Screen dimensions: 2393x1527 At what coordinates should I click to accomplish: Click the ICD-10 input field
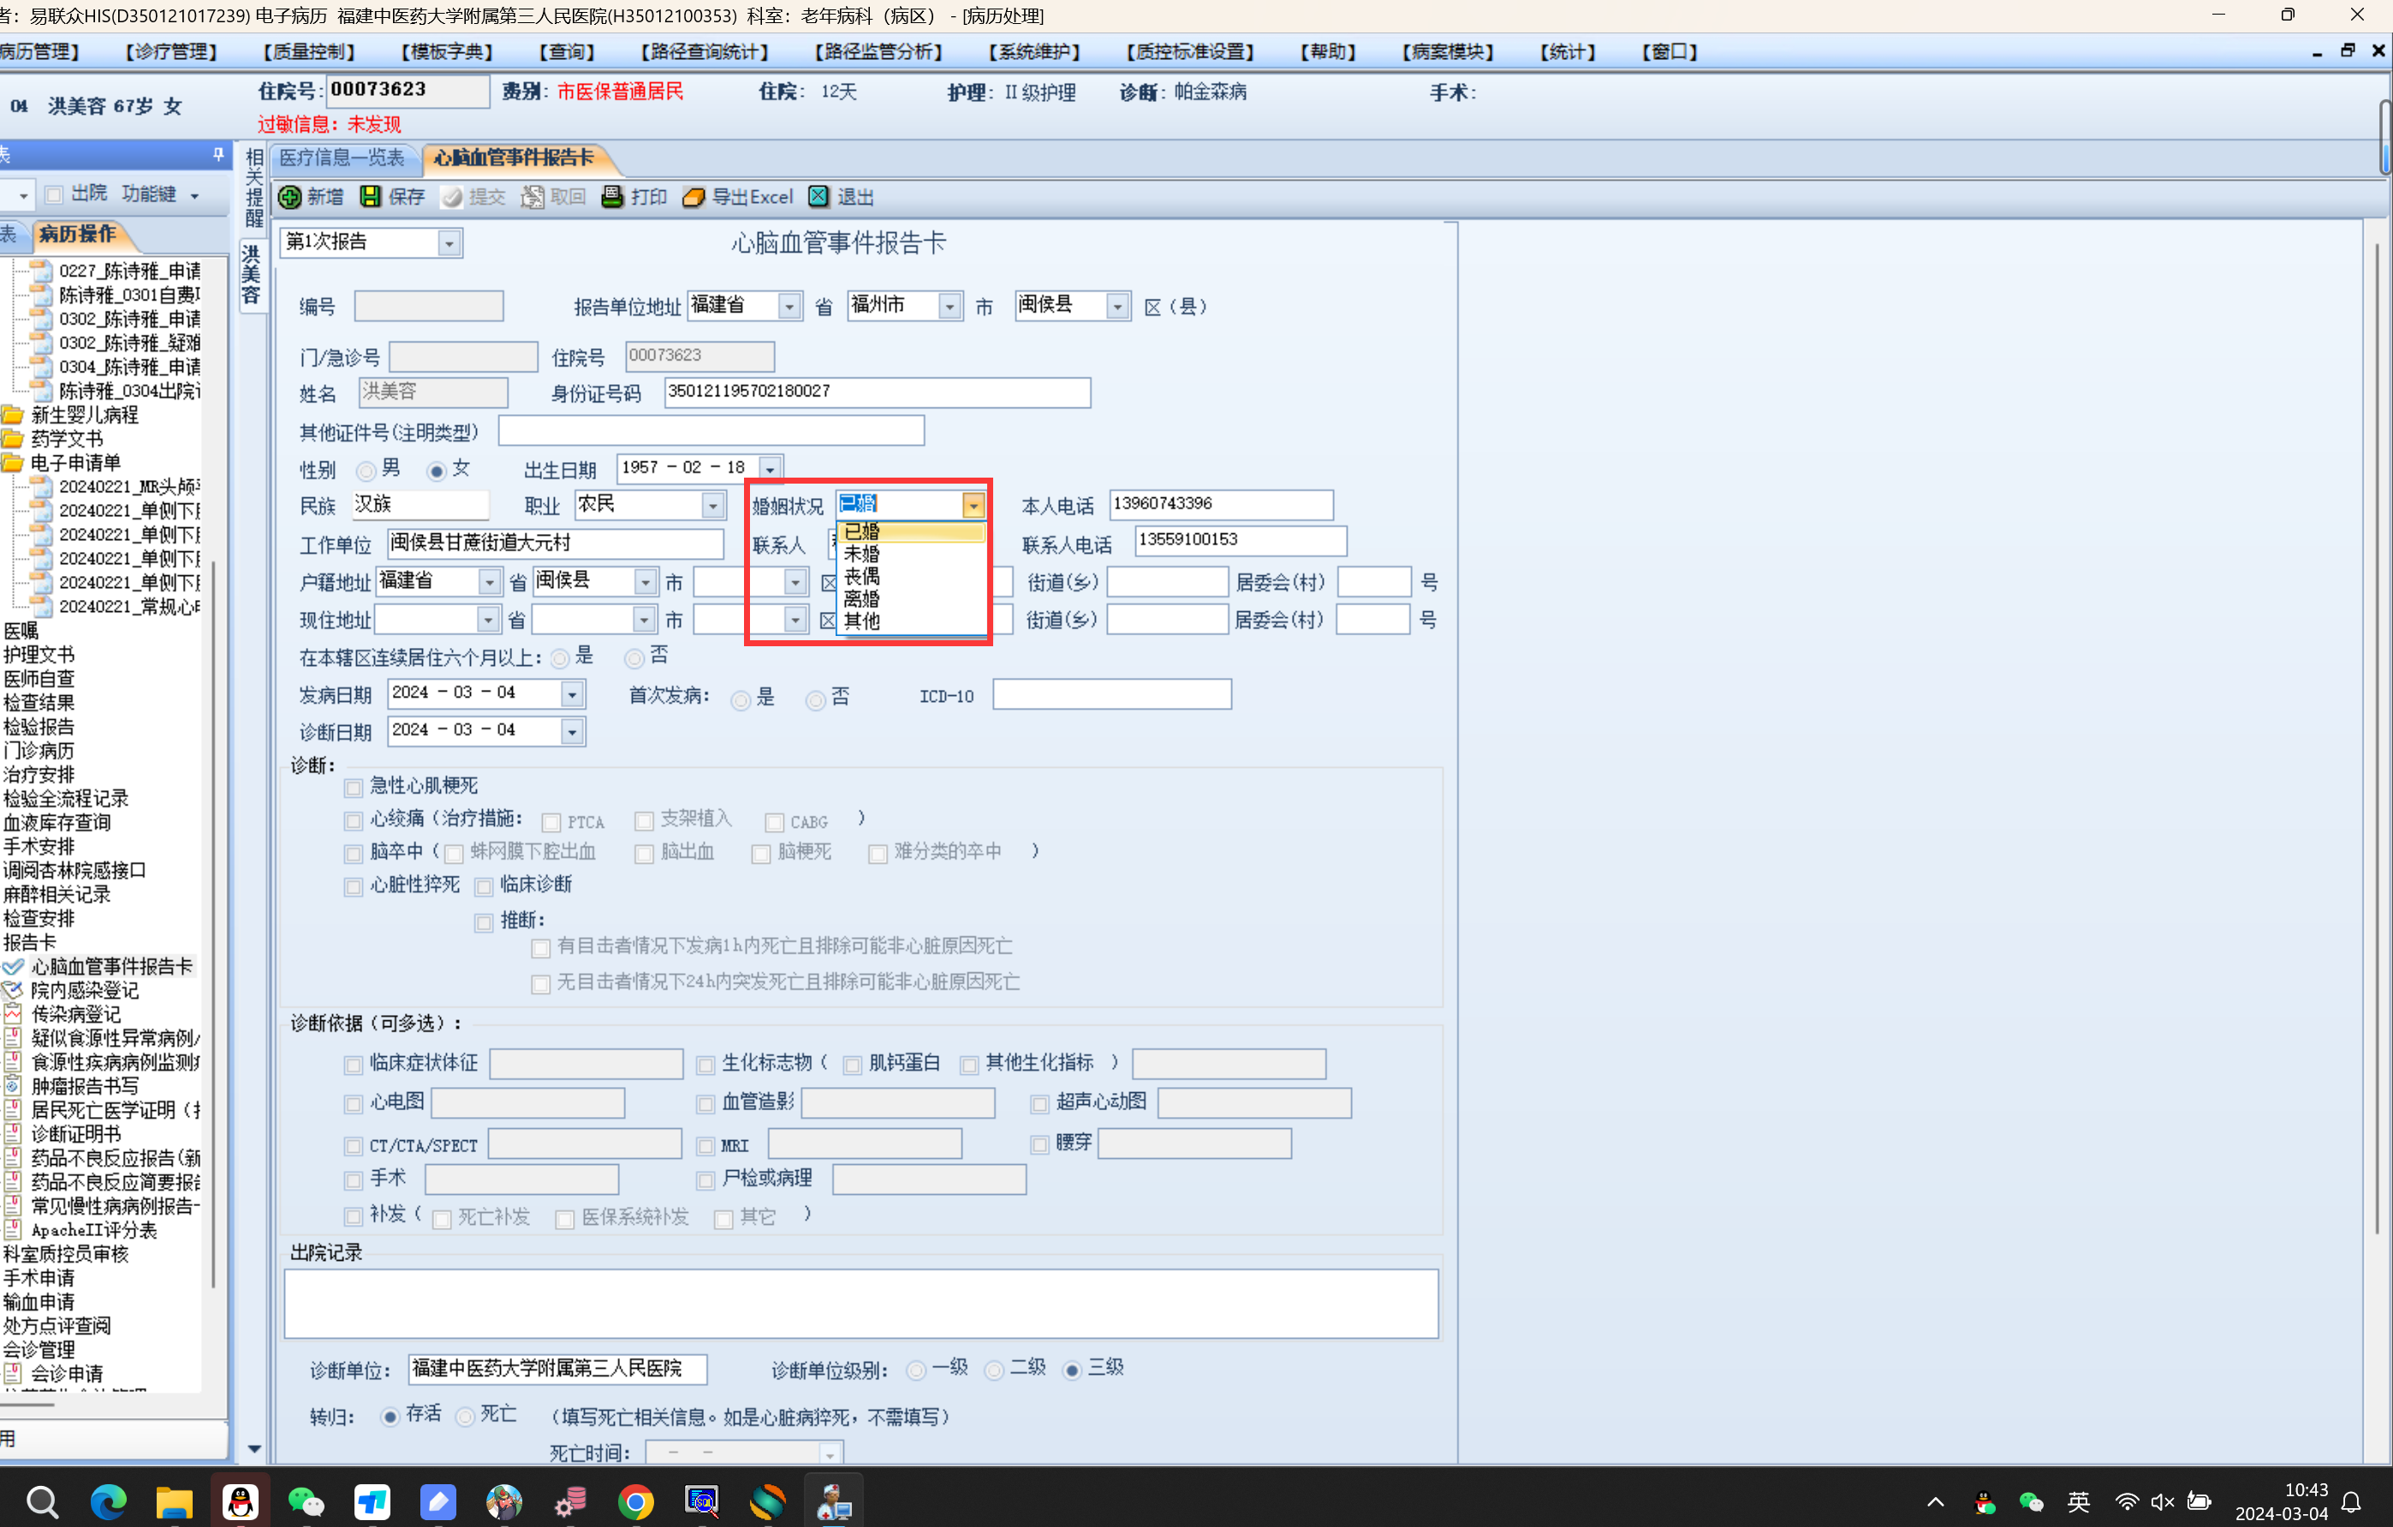pyautogui.click(x=1111, y=694)
